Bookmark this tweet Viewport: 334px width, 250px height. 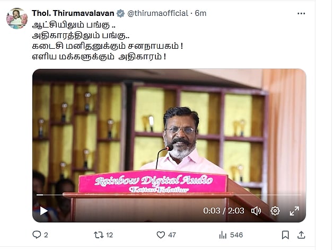point(285,235)
